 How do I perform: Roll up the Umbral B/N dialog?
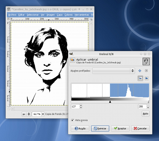141,54
